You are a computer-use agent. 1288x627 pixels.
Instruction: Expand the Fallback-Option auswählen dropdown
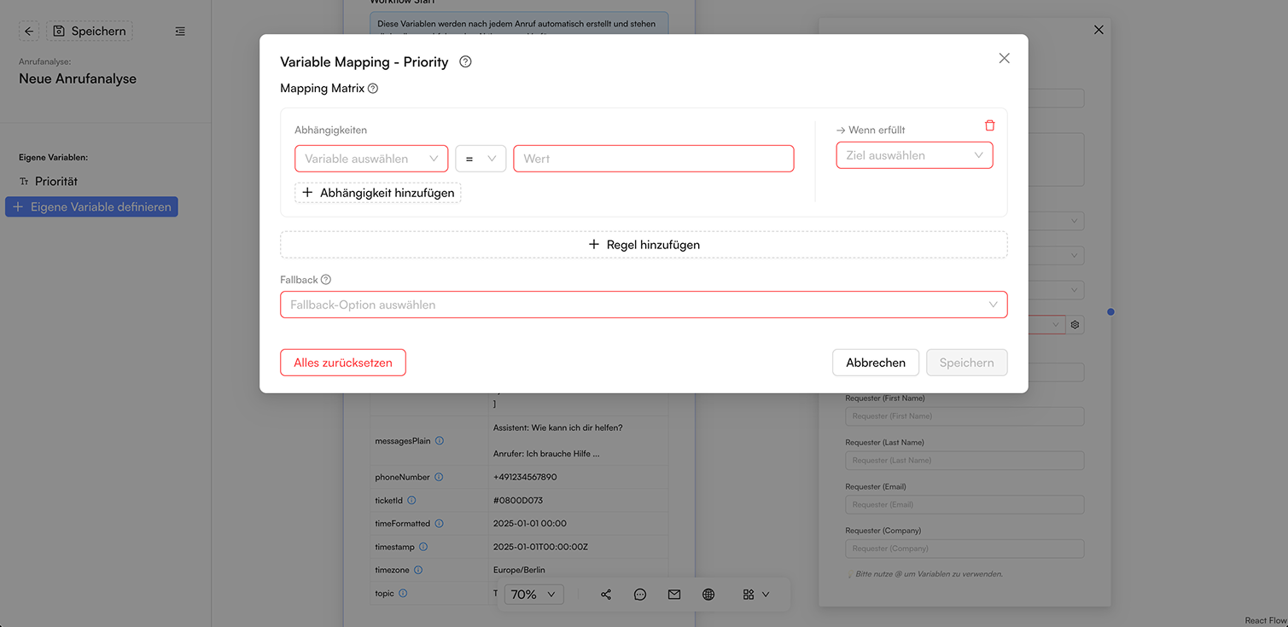coord(644,305)
